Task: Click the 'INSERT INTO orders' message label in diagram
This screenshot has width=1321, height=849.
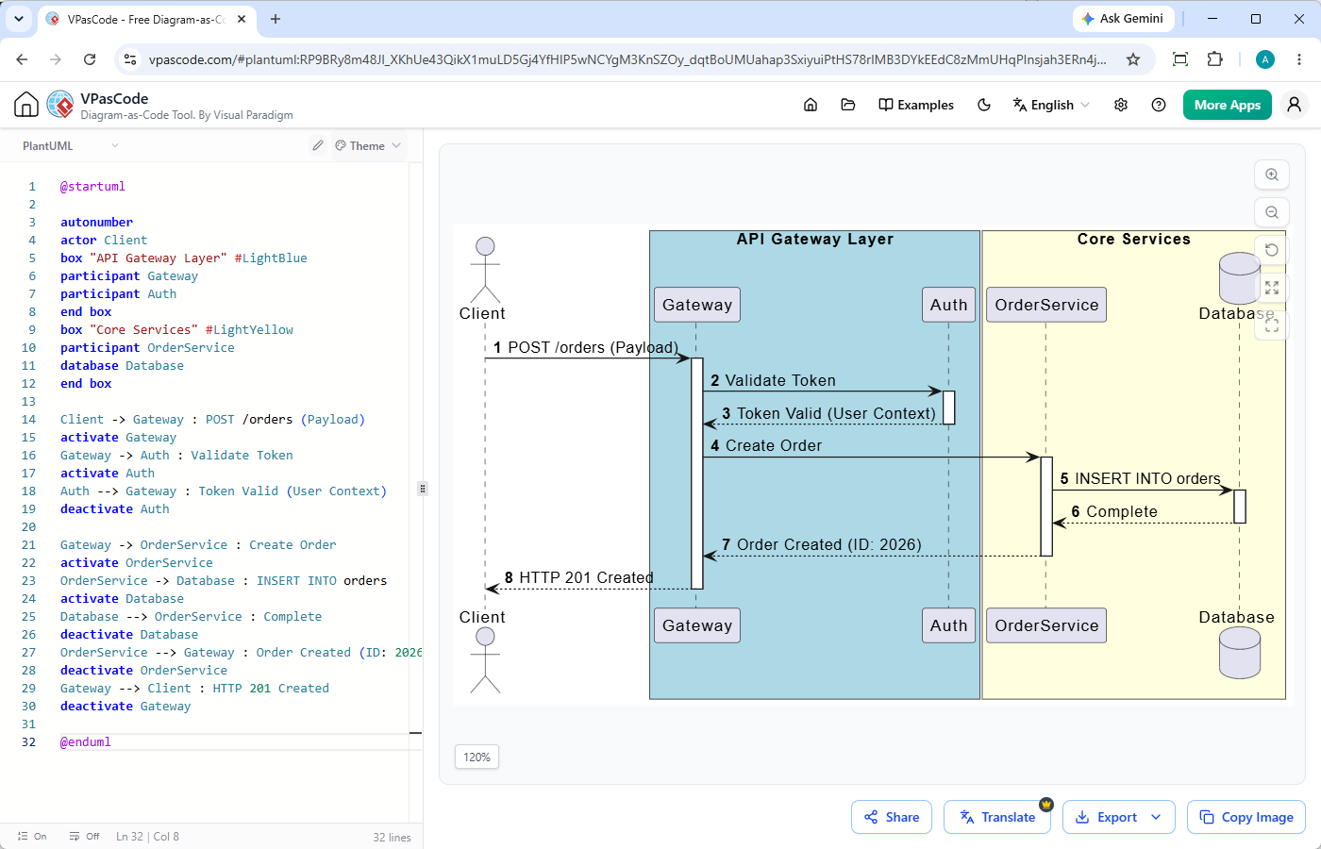Action: [1147, 478]
